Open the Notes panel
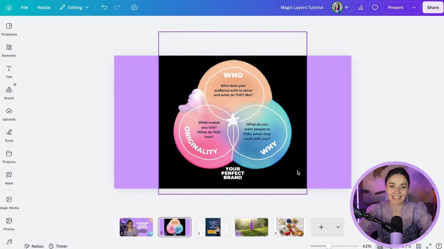The image size is (444, 249). click(x=34, y=246)
